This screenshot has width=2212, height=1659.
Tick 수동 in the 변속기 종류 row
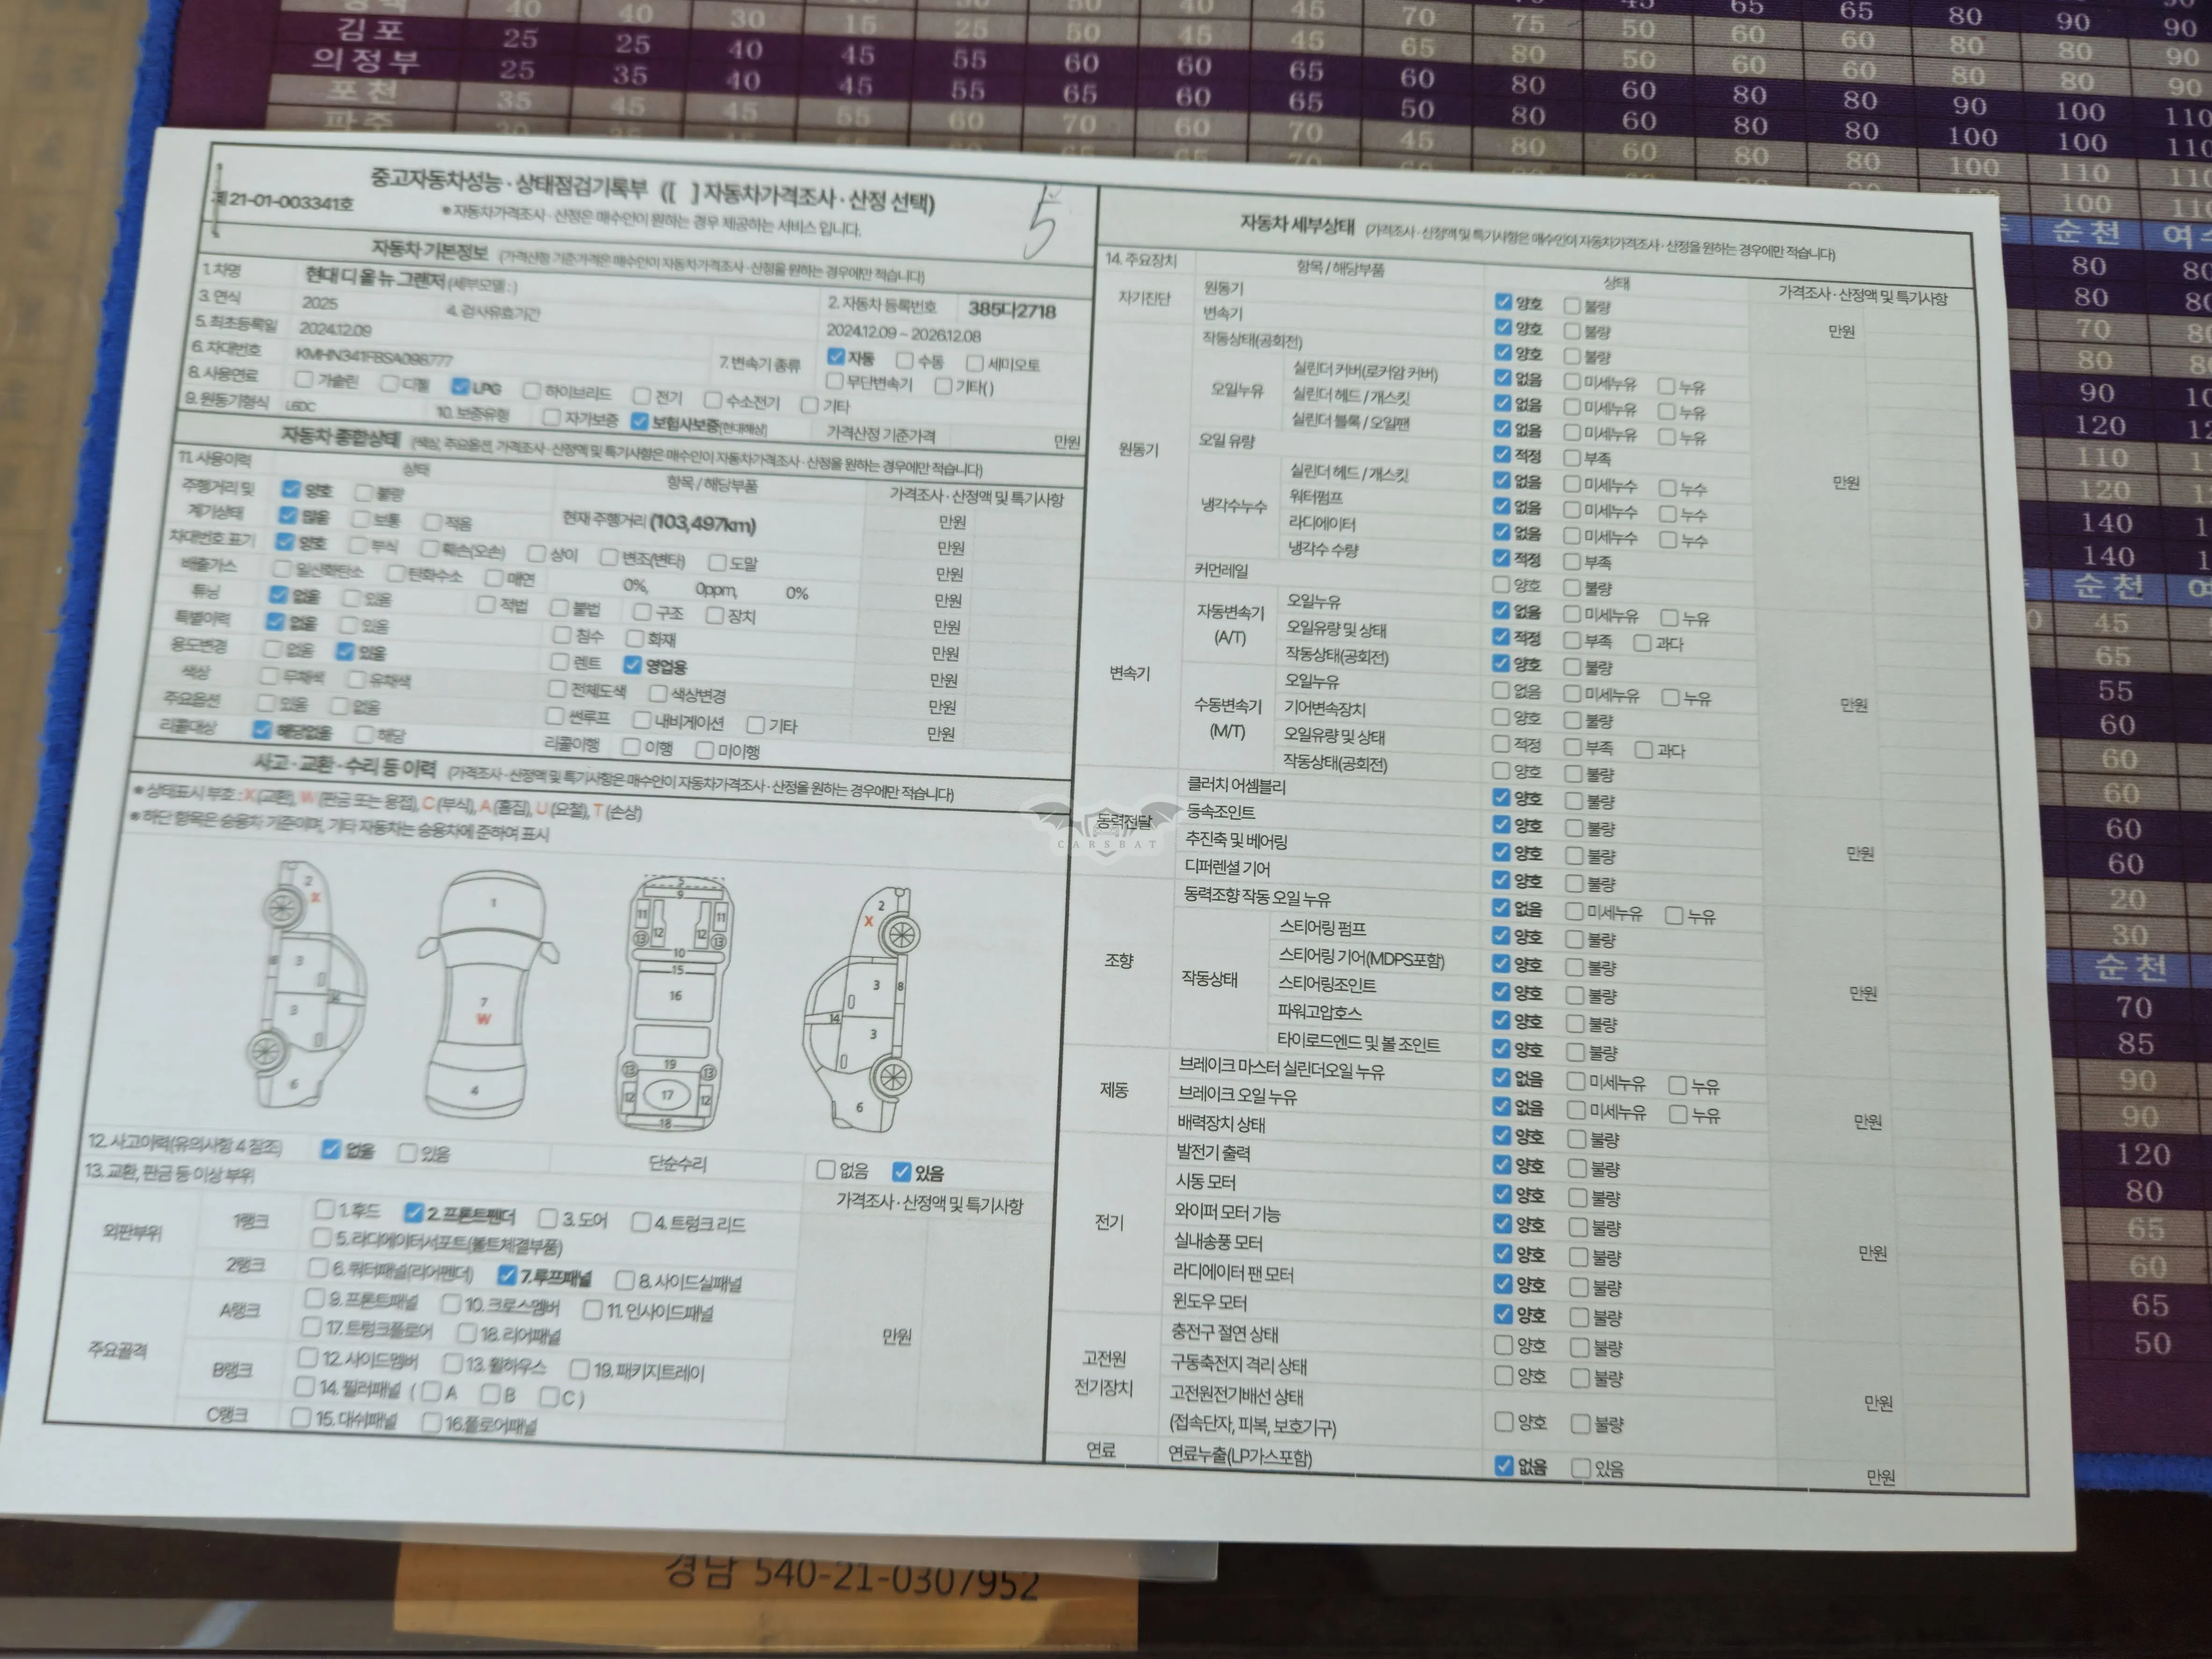click(x=905, y=359)
